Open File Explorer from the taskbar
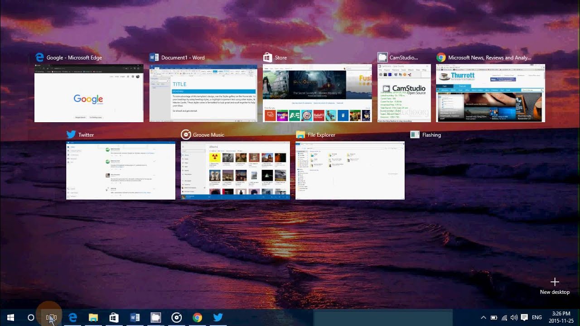This screenshot has height=326, width=580. coord(93,317)
